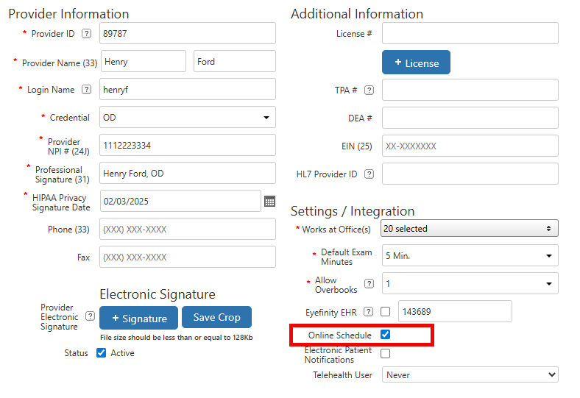Image resolution: width=580 pixels, height=398 pixels.
Task: Click the help icon next to Provider ID
Action: coord(87,34)
